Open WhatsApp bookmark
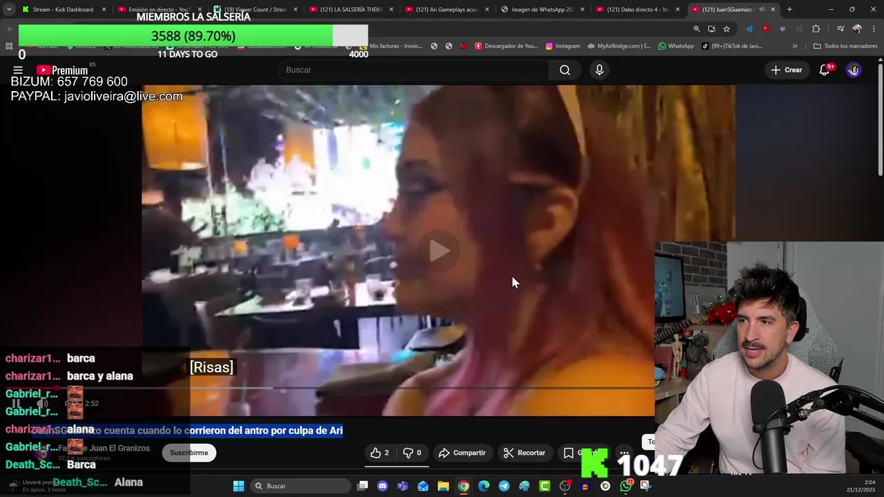884x497 pixels. click(676, 46)
